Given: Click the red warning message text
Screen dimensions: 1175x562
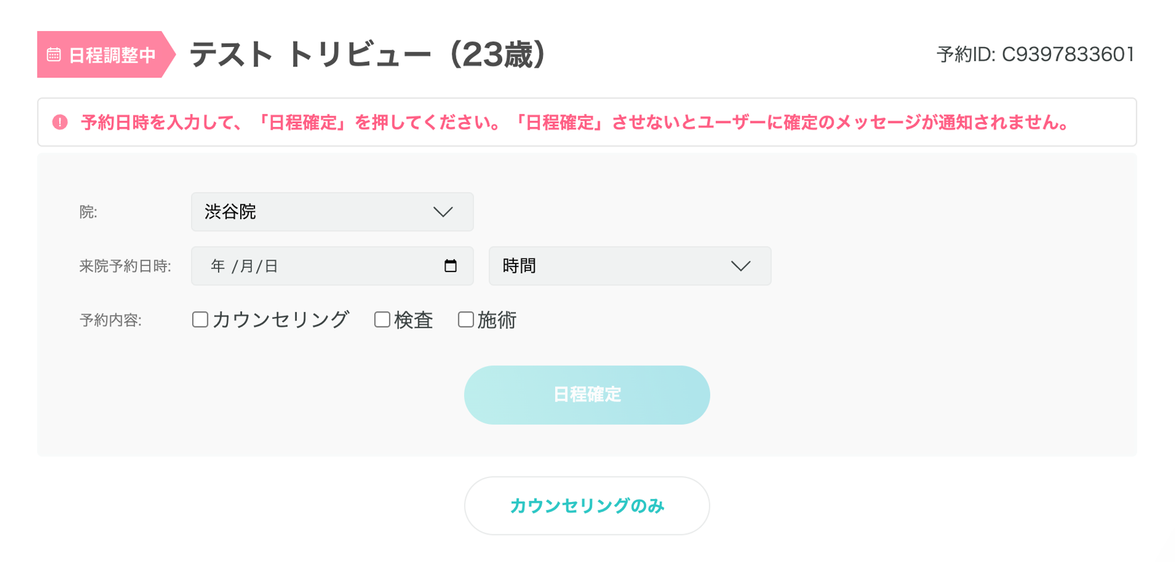Looking at the screenshot, I should (x=576, y=123).
